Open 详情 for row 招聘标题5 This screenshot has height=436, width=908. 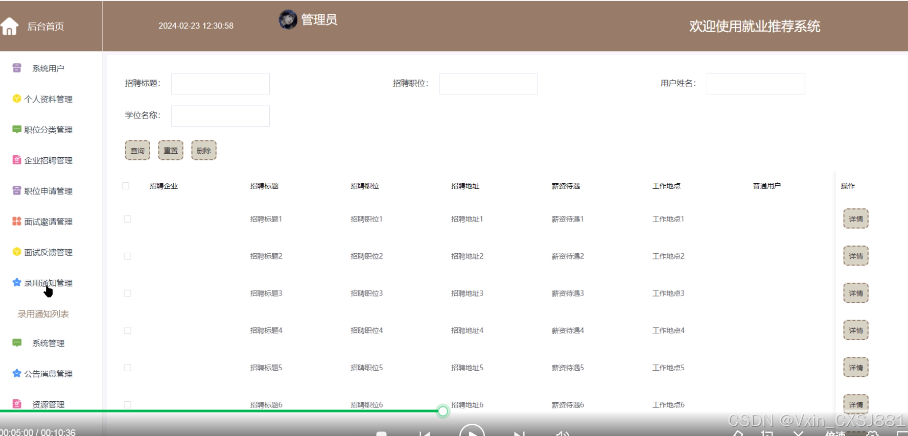pos(856,367)
